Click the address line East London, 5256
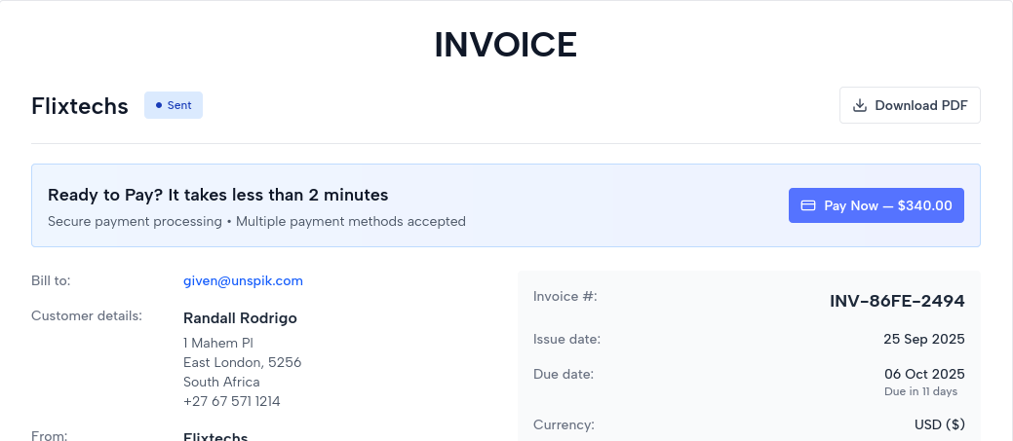 [x=242, y=362]
